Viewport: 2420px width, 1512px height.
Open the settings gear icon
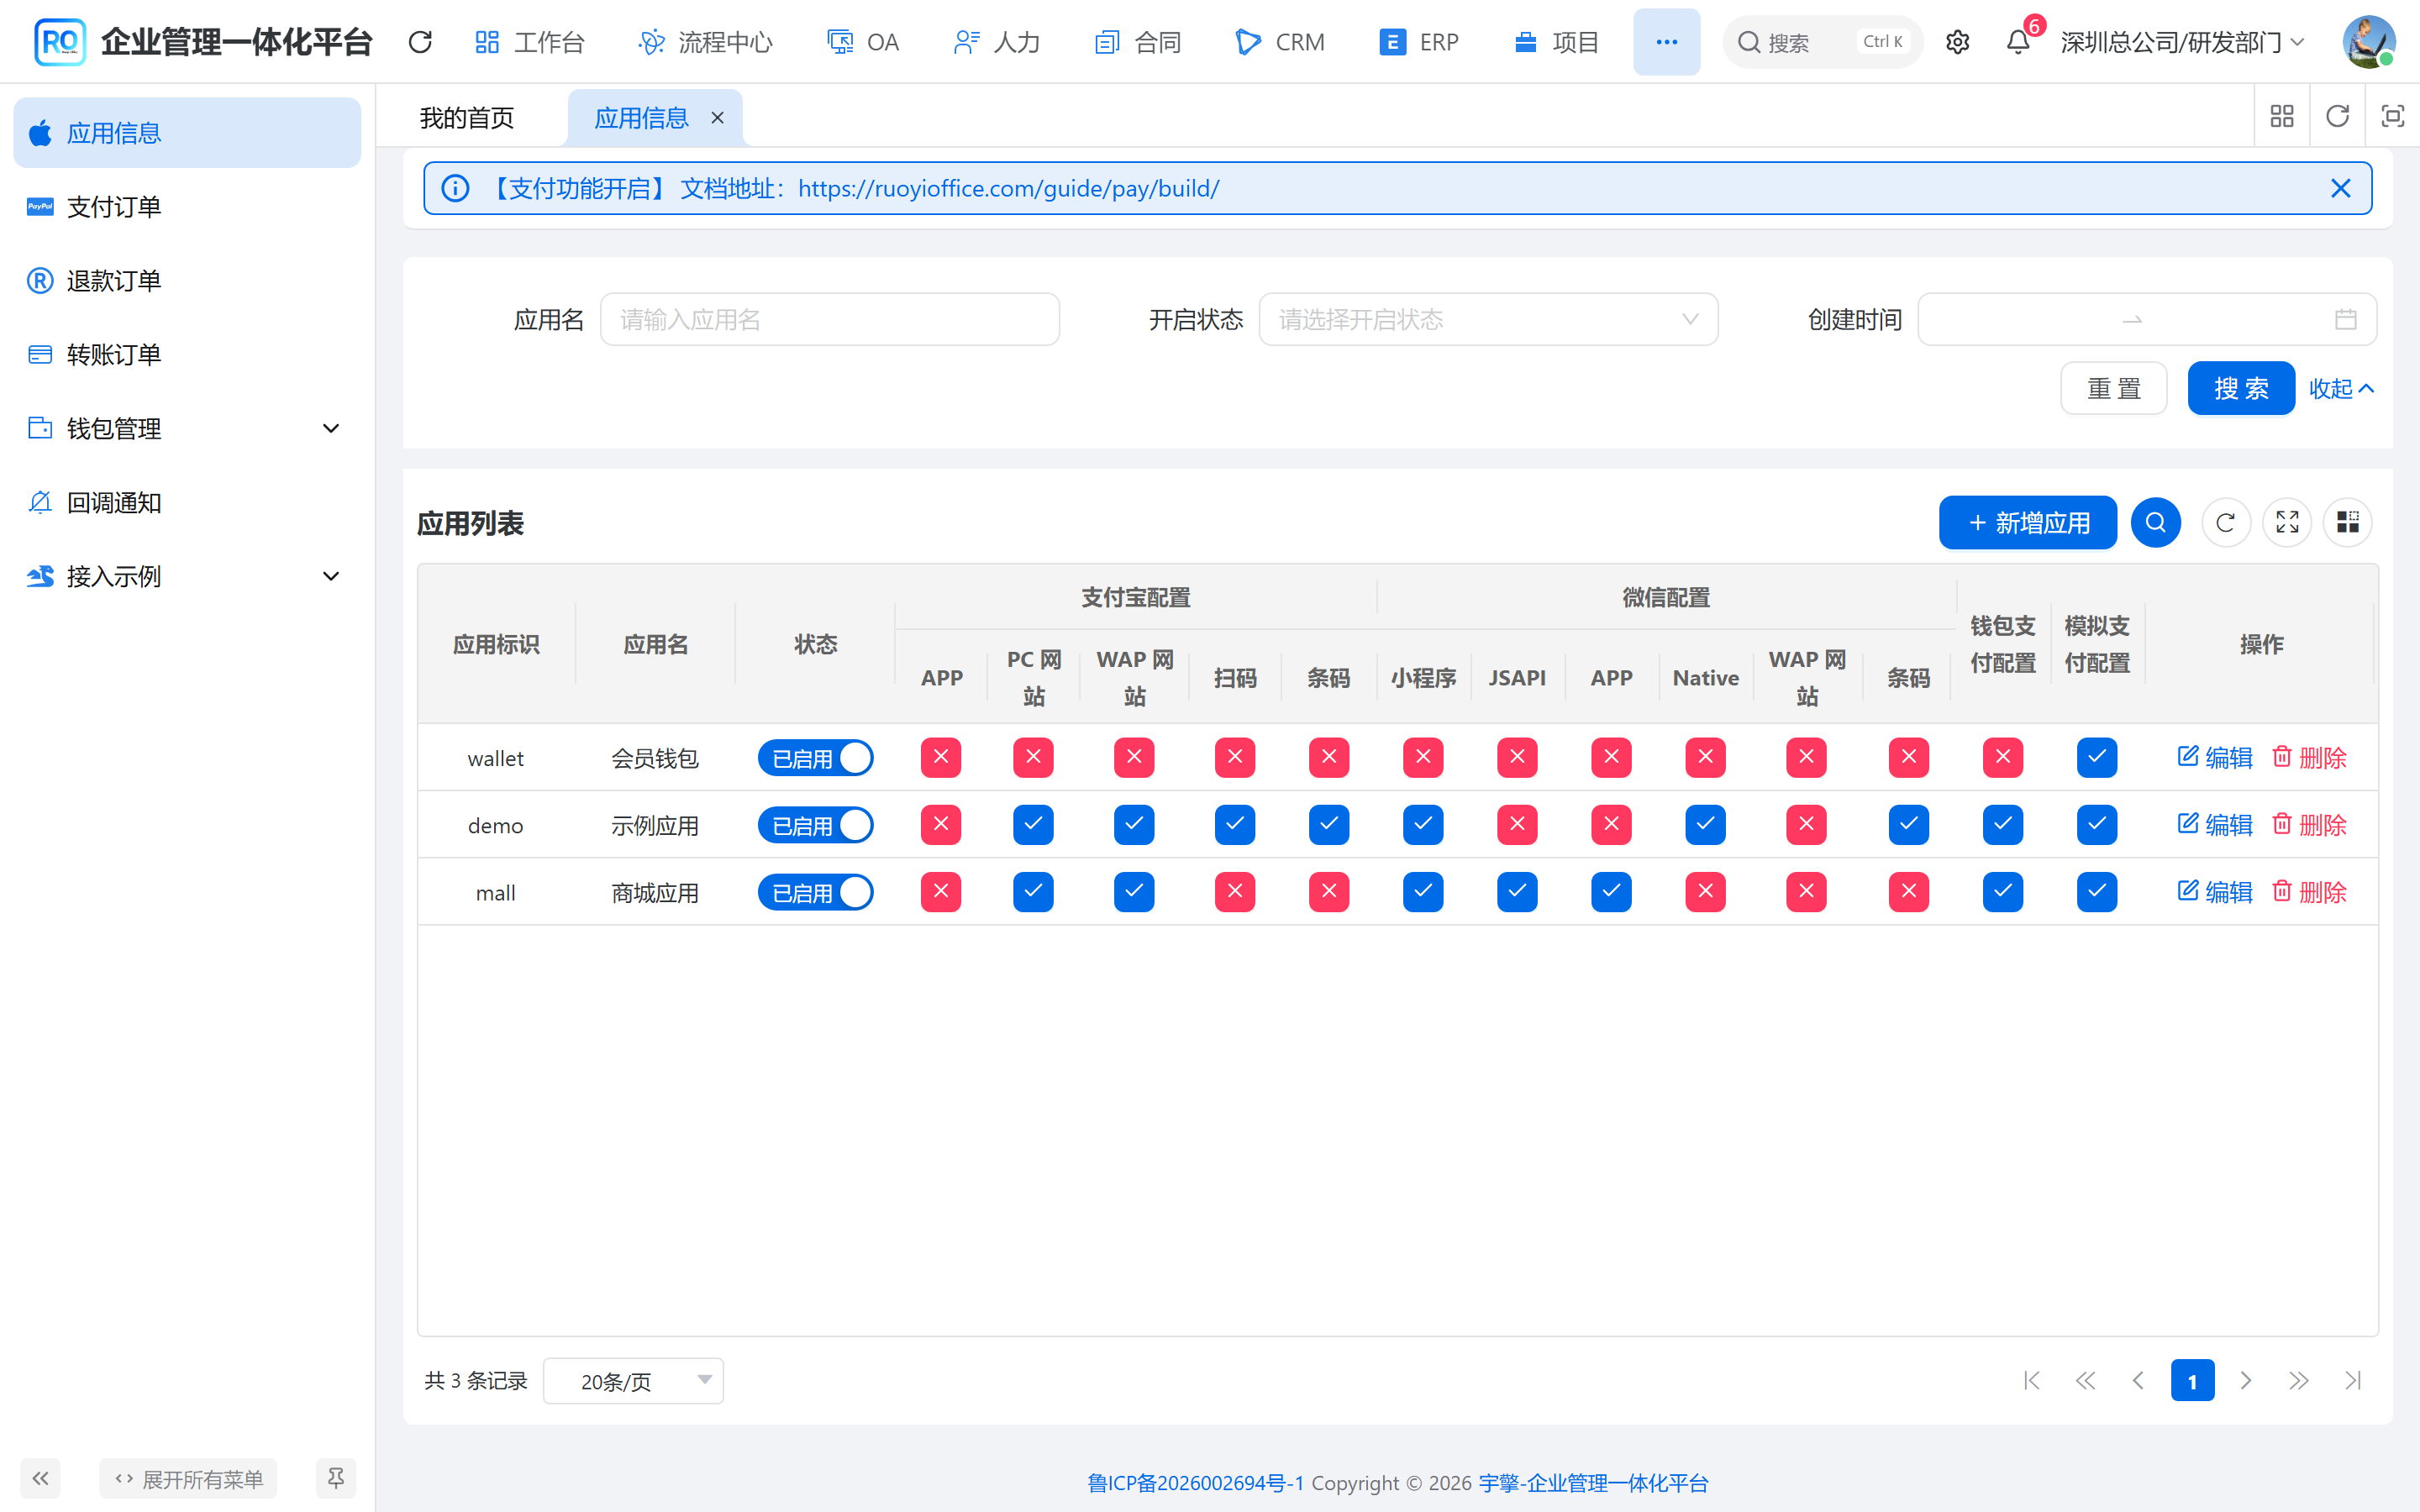[1957, 42]
